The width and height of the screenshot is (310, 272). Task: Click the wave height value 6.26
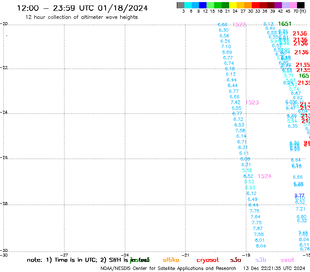[x=225, y=41]
